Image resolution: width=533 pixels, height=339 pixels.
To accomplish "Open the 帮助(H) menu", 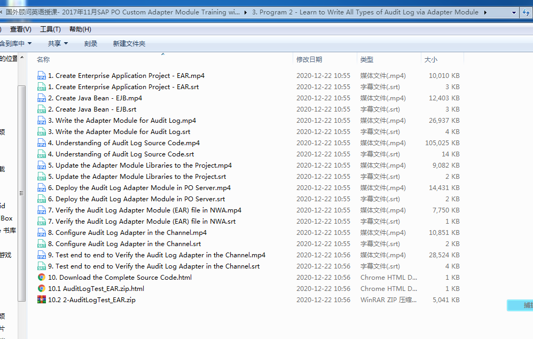I will click(80, 29).
